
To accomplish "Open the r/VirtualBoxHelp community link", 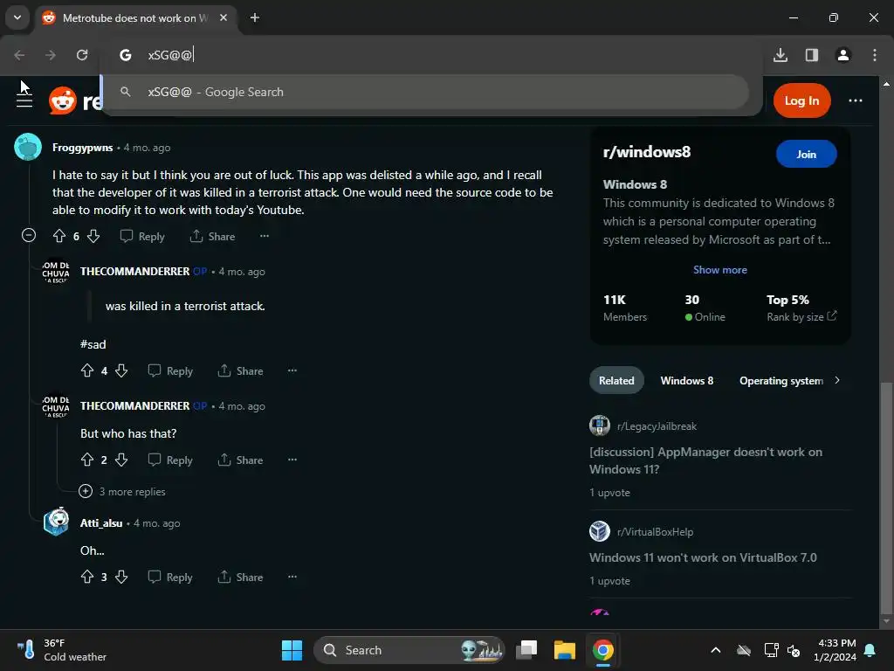I will click(655, 532).
